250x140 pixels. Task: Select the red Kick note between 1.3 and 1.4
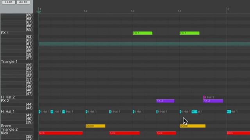pos(166,133)
